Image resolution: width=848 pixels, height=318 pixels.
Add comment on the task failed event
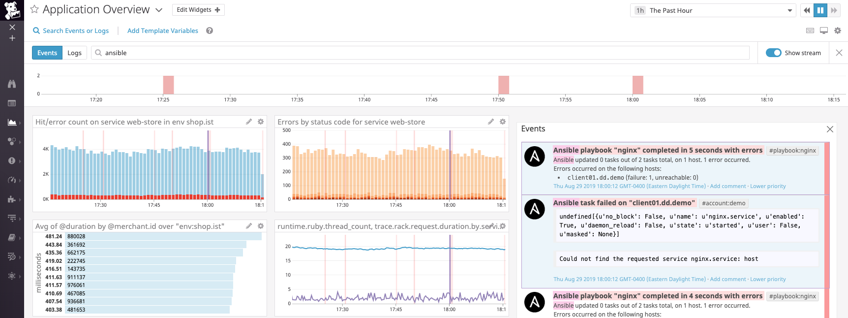coord(728,279)
